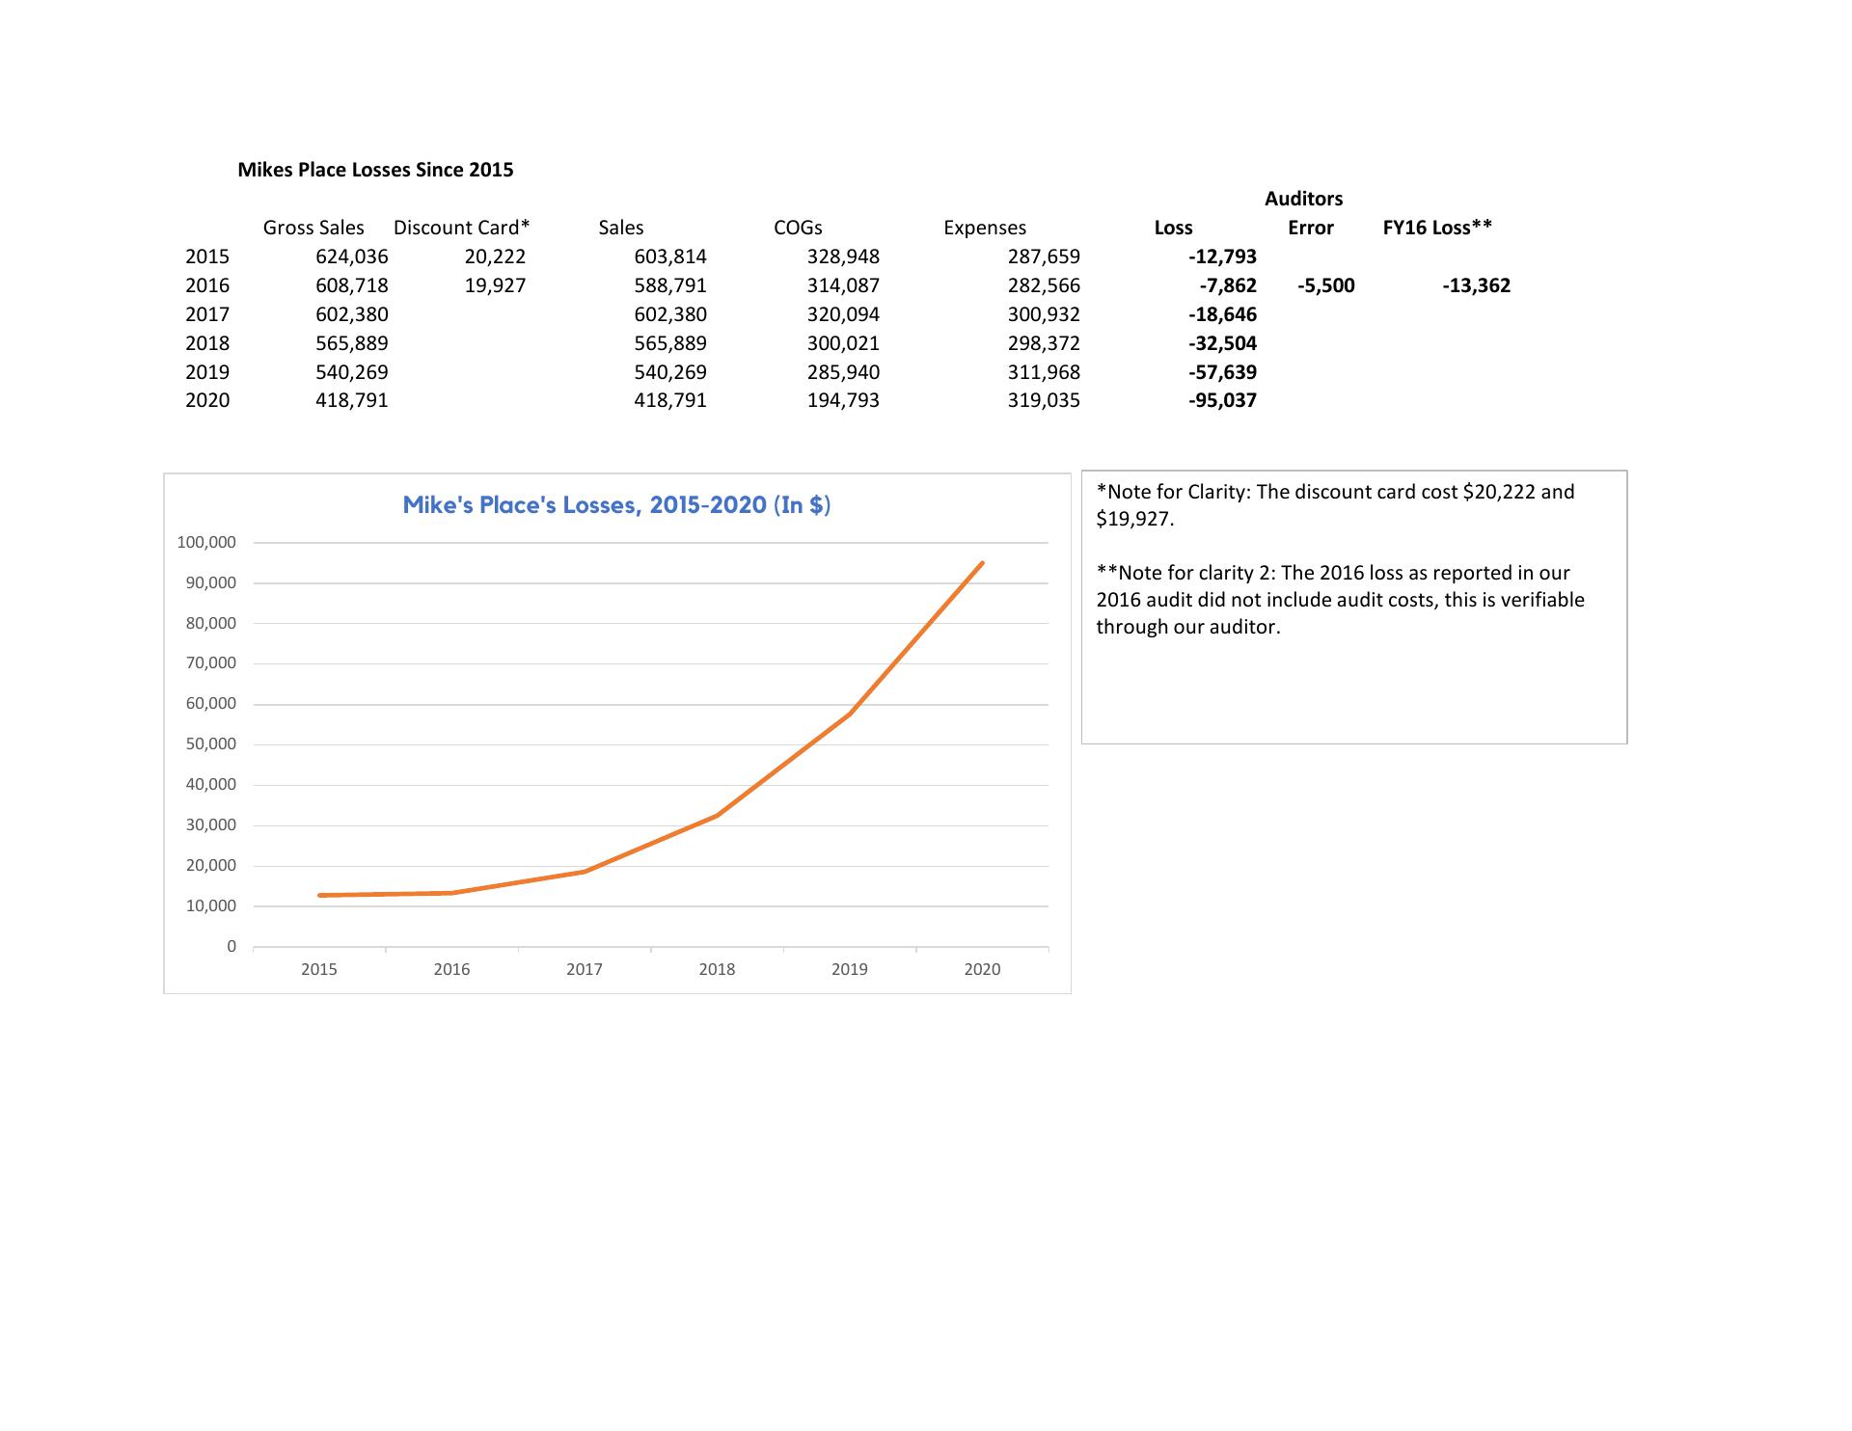Click the title 'Mikes Place Losses Since 2015'

pyautogui.click(x=375, y=170)
